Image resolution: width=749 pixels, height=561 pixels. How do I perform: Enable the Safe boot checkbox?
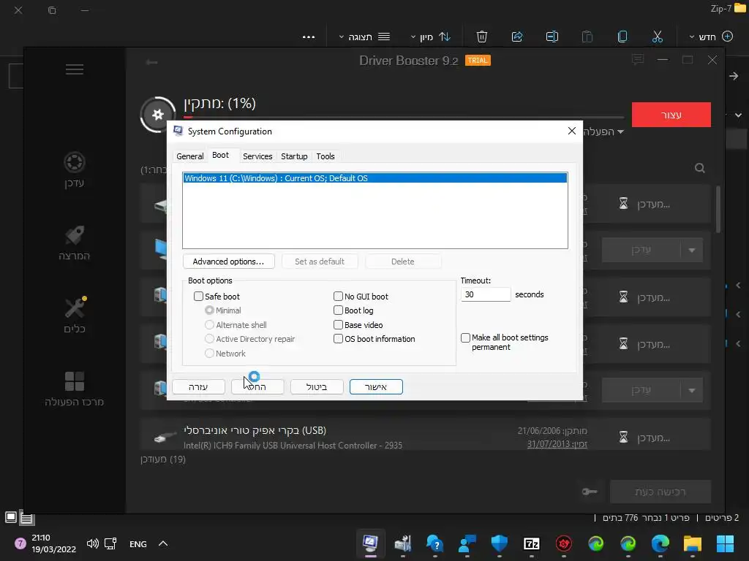coord(198,297)
